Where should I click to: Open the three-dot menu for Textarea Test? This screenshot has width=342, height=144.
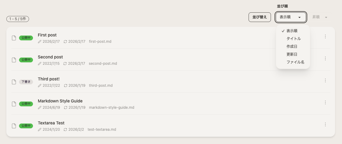(x=325, y=124)
